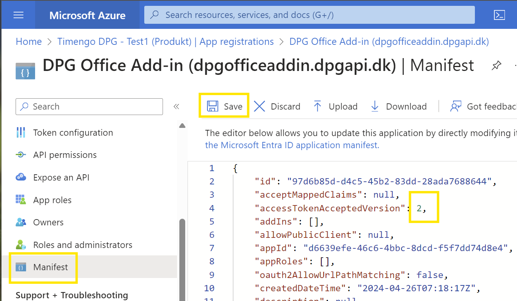517x301 pixels.
Task: Pin the Manifest page with pin icon
Action: point(496,66)
